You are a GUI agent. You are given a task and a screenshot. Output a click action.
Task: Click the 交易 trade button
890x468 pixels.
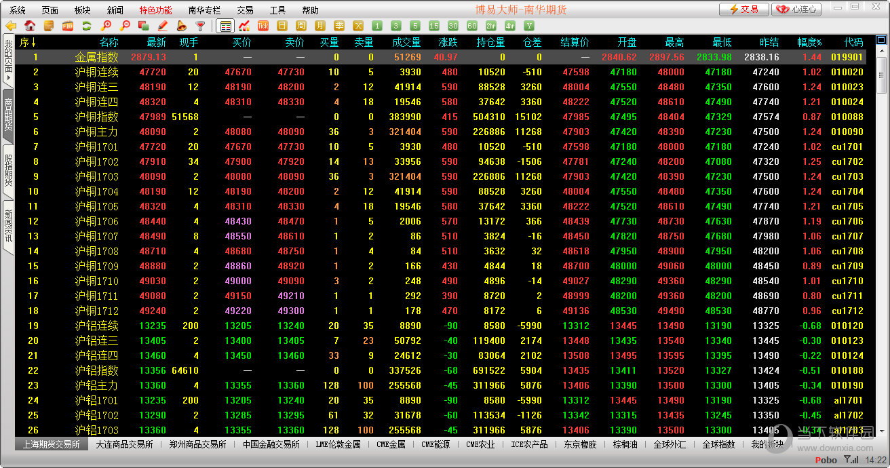coord(744,9)
